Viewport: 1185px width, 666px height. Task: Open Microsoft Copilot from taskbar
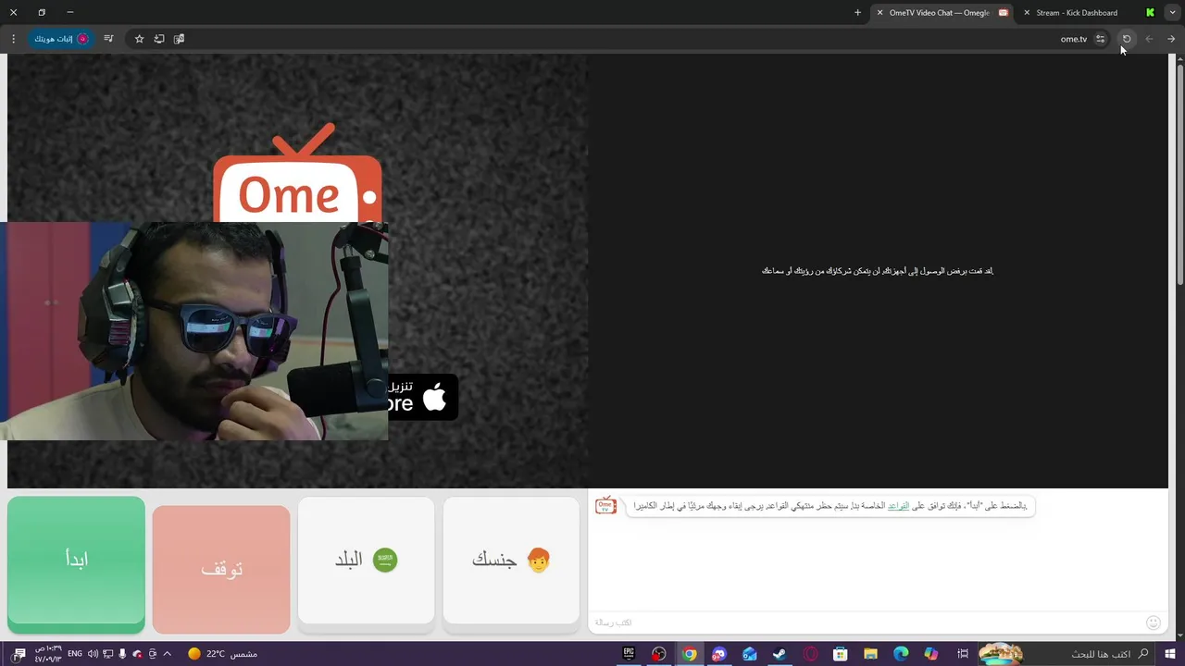tap(931, 654)
